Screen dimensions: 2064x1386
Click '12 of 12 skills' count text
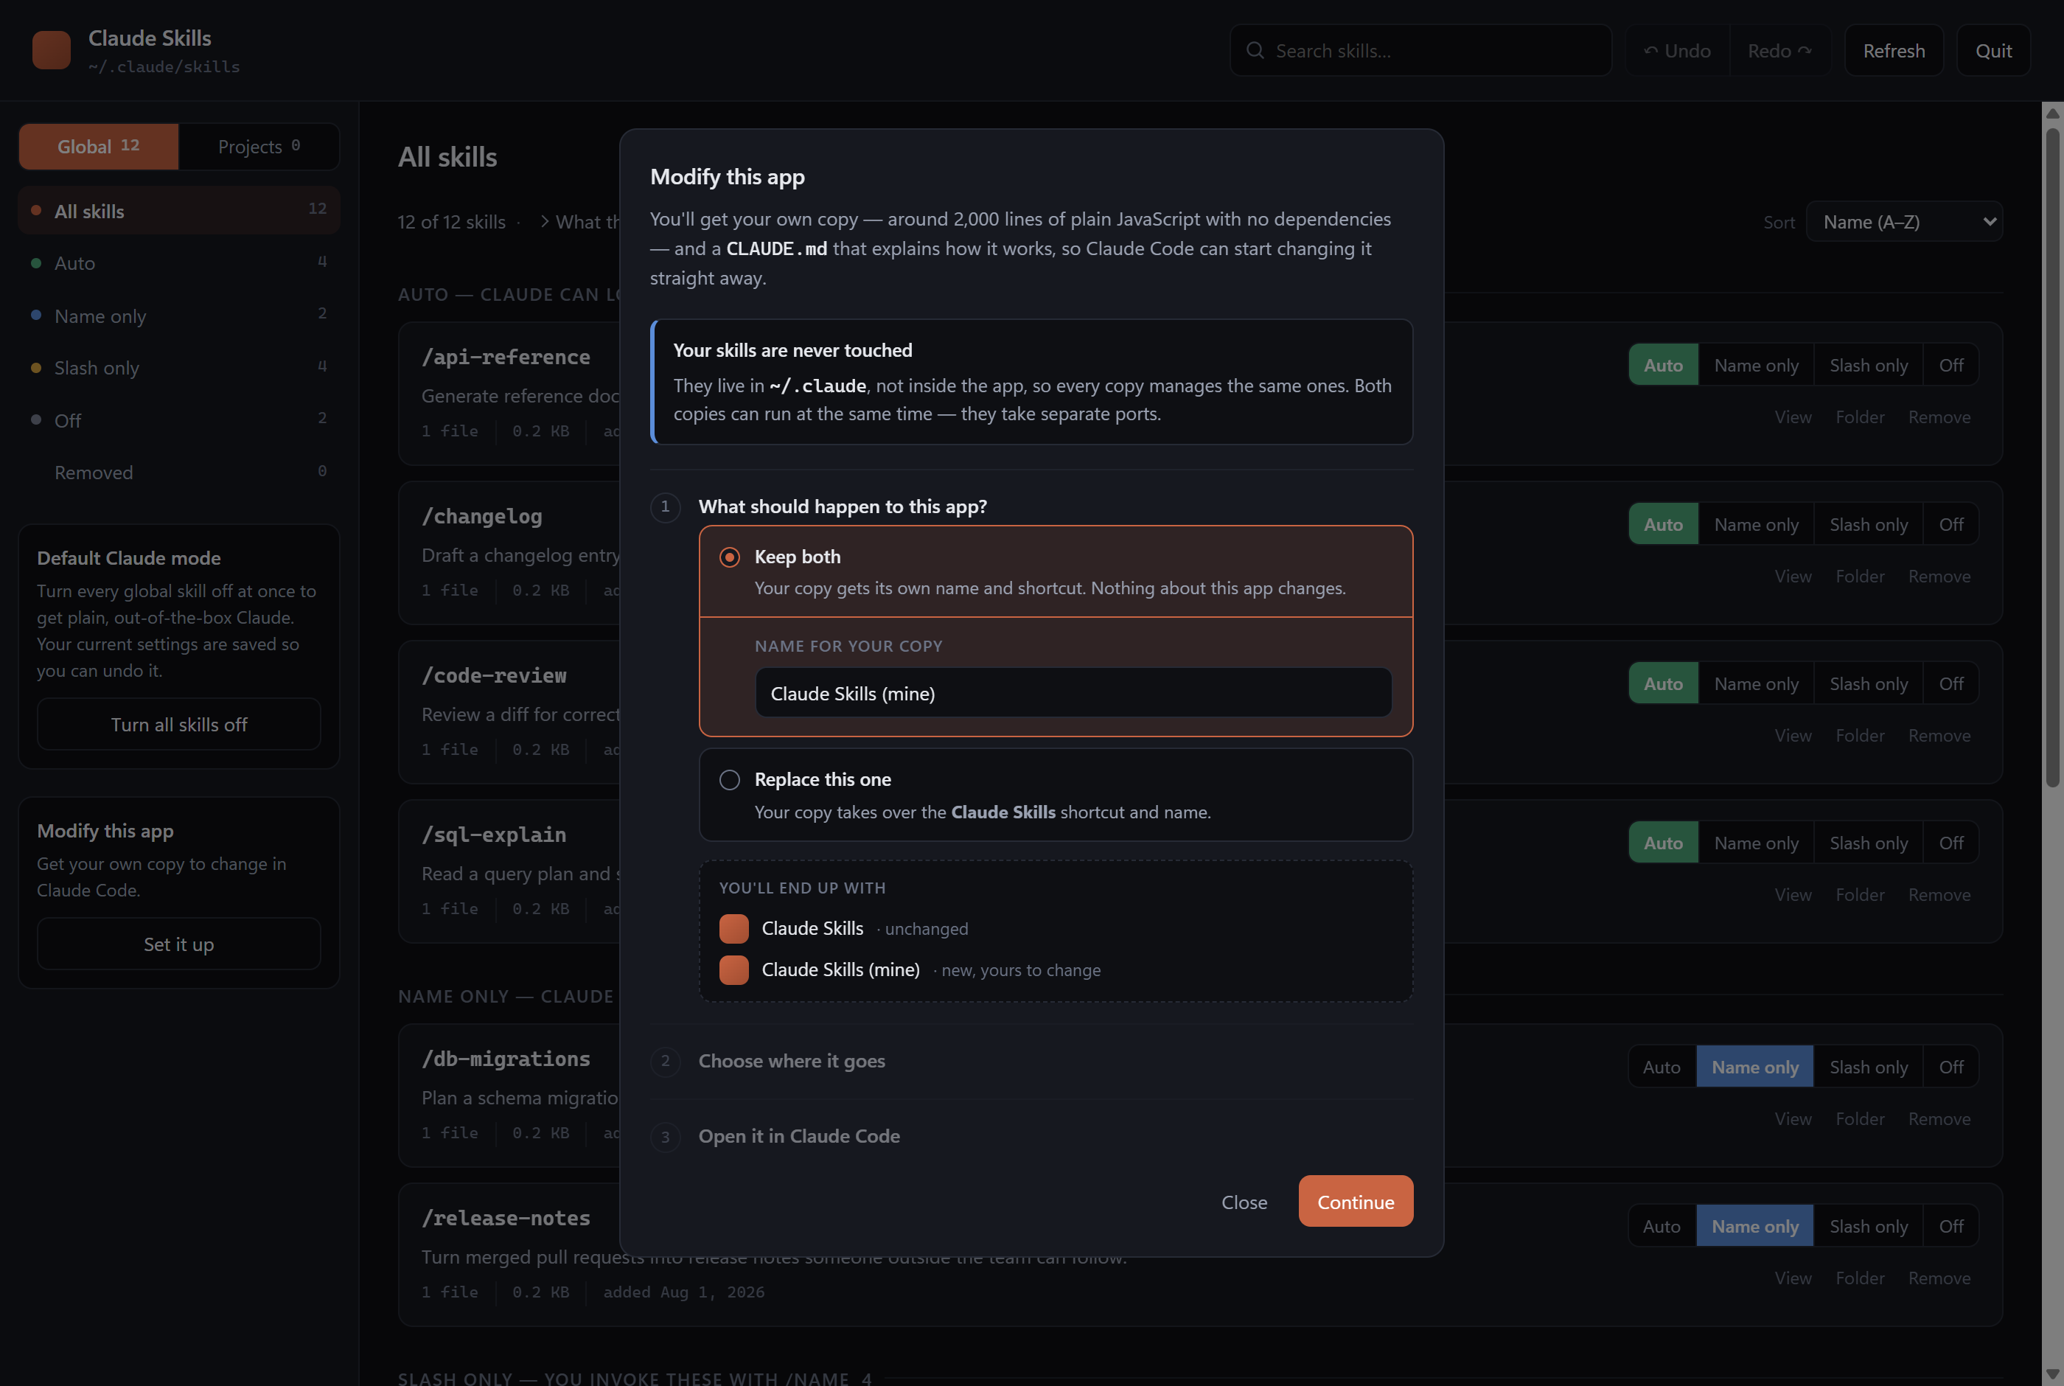tap(451, 222)
